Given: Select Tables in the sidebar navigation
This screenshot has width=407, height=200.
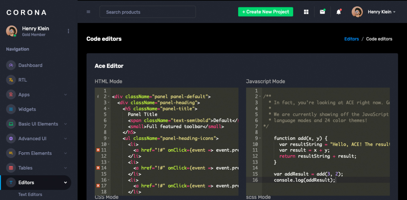Looking at the screenshot, I should click(x=25, y=168).
